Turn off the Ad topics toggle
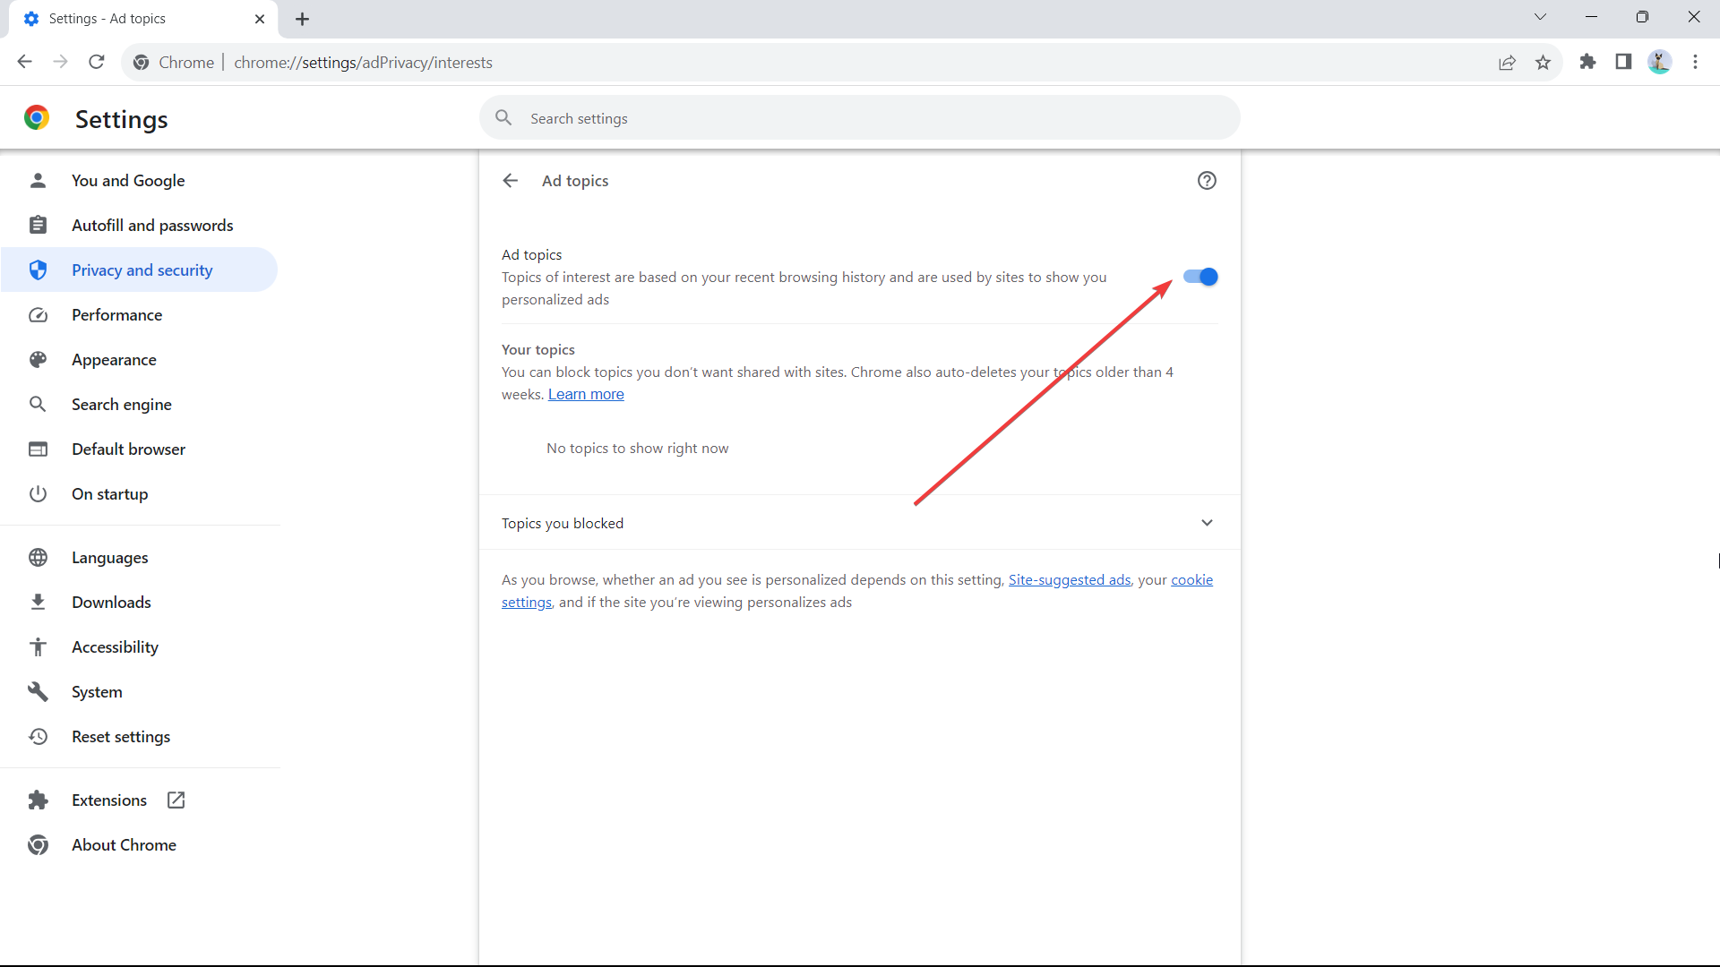Screen dimensions: 1720x967 [1200, 277]
